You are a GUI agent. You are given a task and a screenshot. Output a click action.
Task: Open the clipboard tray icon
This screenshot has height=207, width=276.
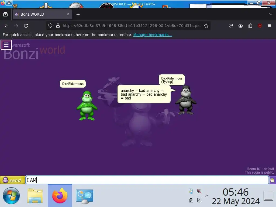tap(191, 200)
